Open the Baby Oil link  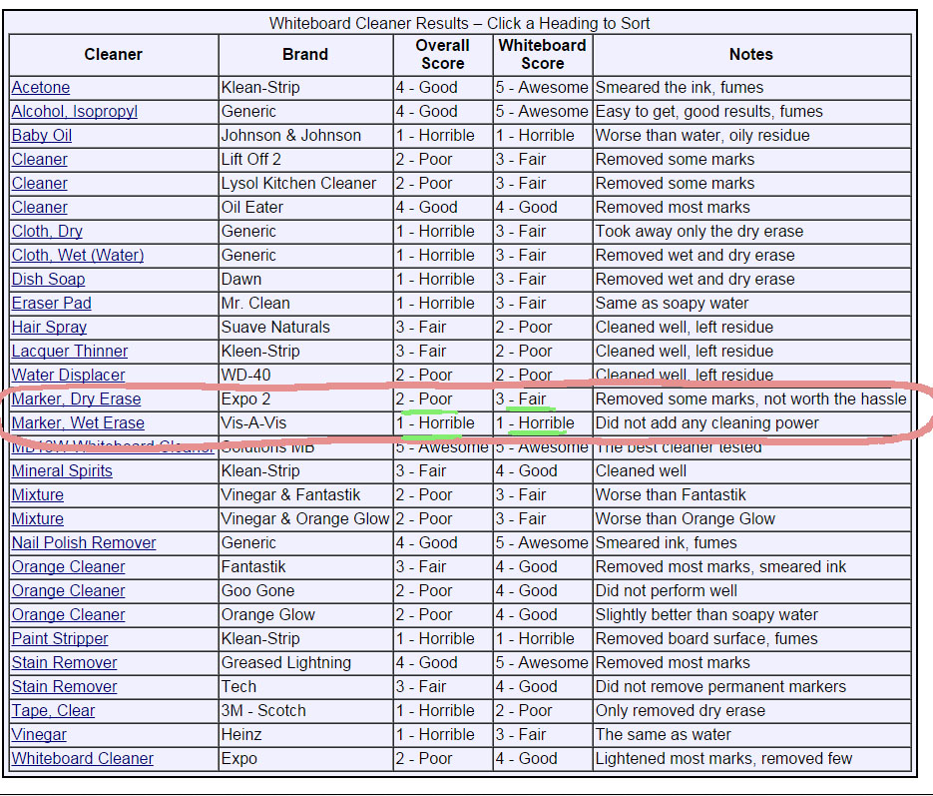pos(42,135)
